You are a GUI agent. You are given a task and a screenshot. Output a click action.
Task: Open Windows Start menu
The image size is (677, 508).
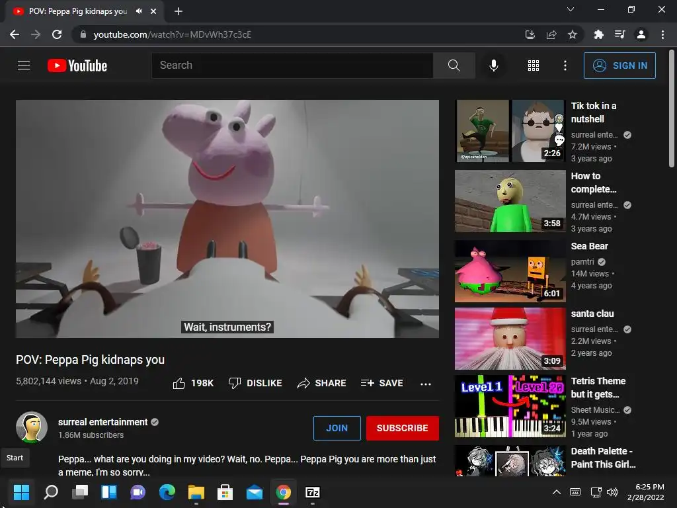click(x=21, y=492)
